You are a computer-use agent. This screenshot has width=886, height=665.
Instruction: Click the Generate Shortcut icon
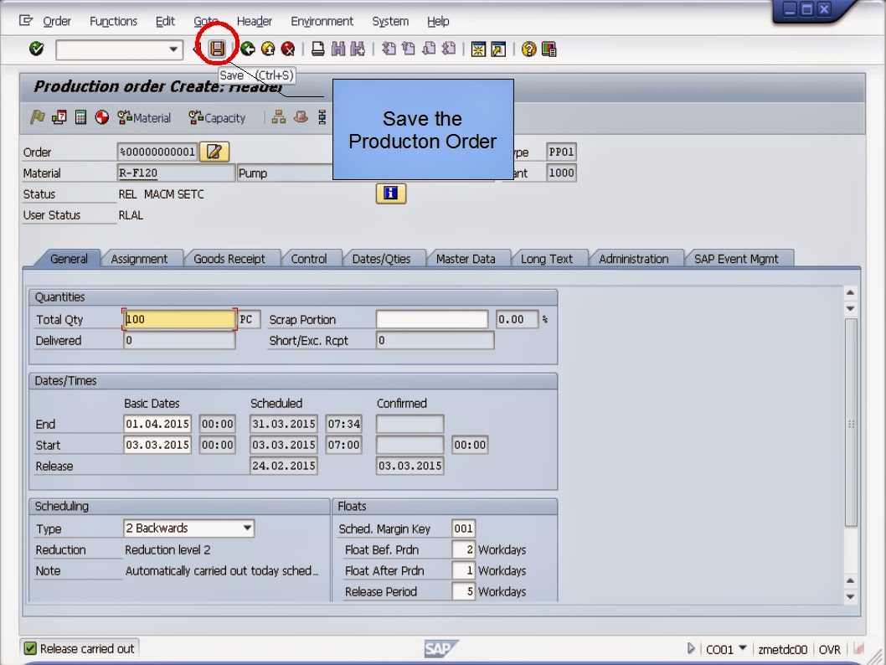(x=498, y=49)
